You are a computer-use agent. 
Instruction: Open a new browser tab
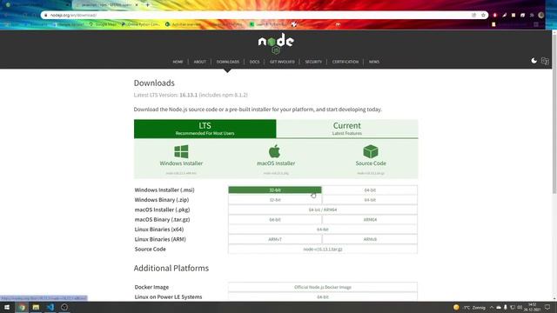click(x=147, y=5)
